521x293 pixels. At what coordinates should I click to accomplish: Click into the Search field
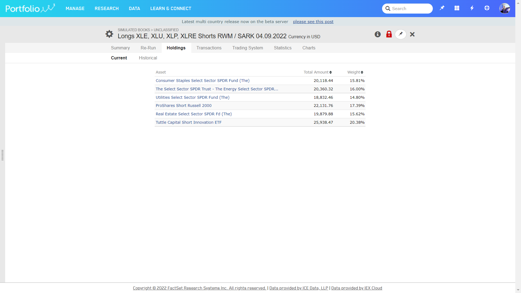pos(410,8)
